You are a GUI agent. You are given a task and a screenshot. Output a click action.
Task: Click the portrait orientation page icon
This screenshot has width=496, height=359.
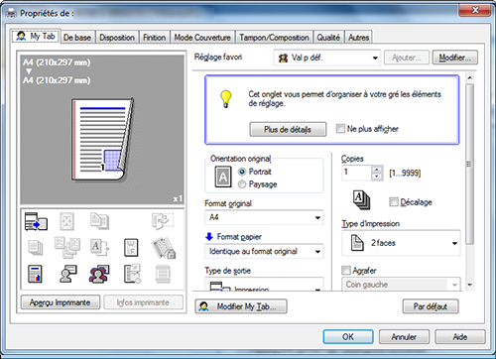click(223, 177)
